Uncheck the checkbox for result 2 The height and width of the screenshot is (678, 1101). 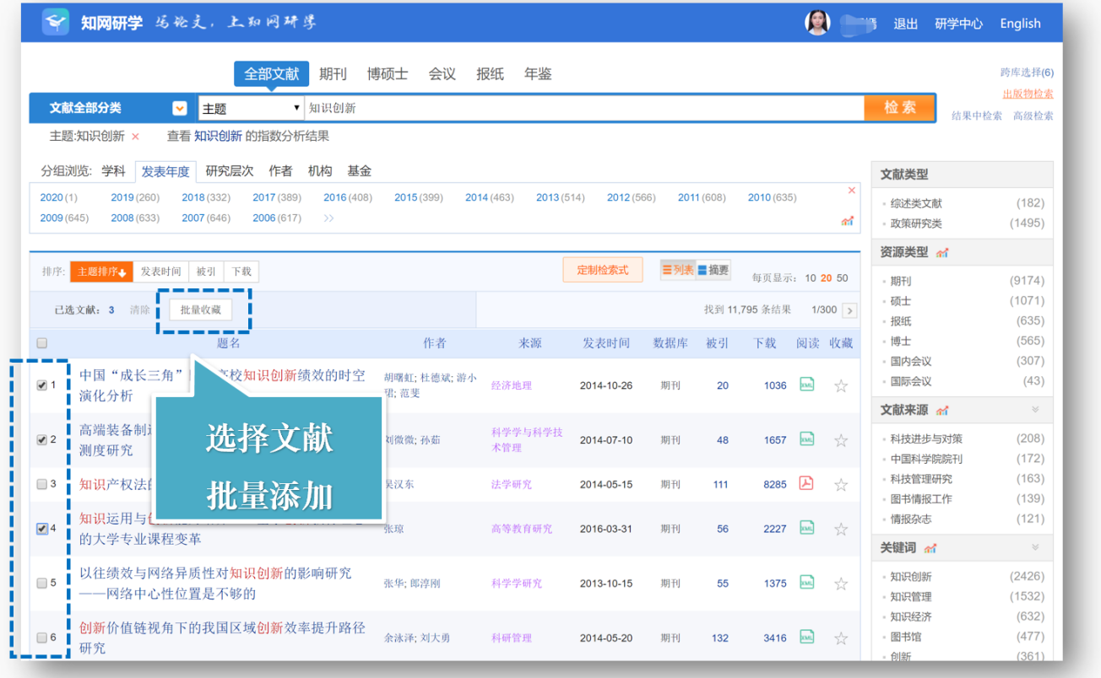(x=42, y=440)
